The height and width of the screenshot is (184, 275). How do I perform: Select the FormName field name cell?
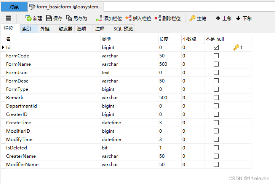(x=53, y=64)
